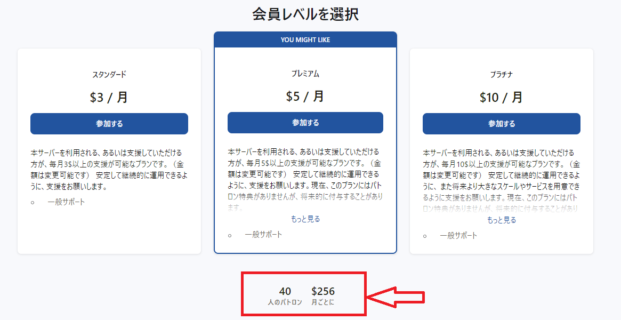Image resolution: width=621 pixels, height=320 pixels.
Task: Select the プラチナ tier title
Action: click(501, 75)
